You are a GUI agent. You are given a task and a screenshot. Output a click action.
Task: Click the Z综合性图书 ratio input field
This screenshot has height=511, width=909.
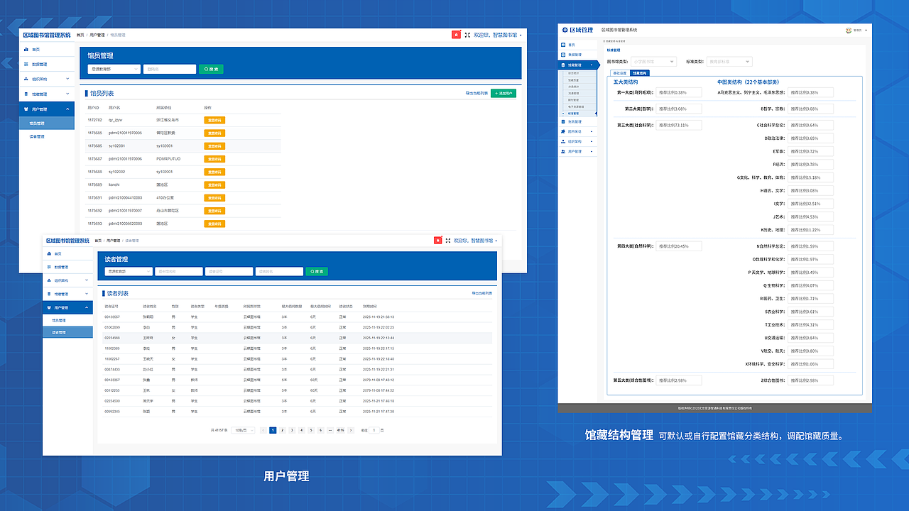click(x=811, y=380)
